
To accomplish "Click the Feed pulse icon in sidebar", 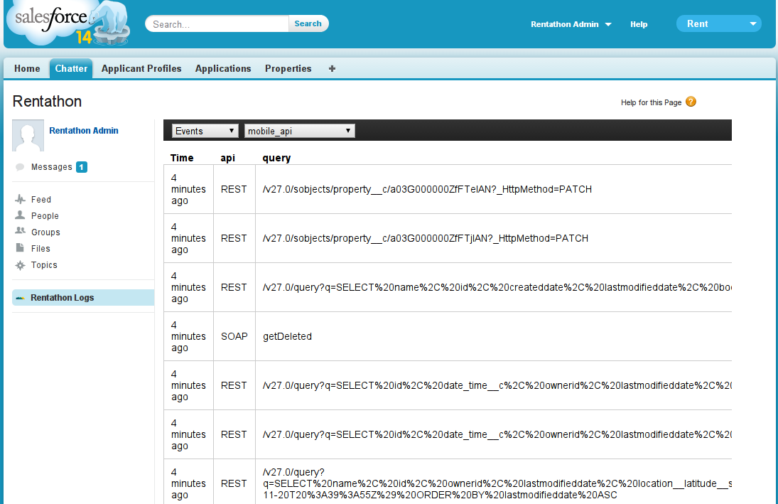I will [x=20, y=199].
